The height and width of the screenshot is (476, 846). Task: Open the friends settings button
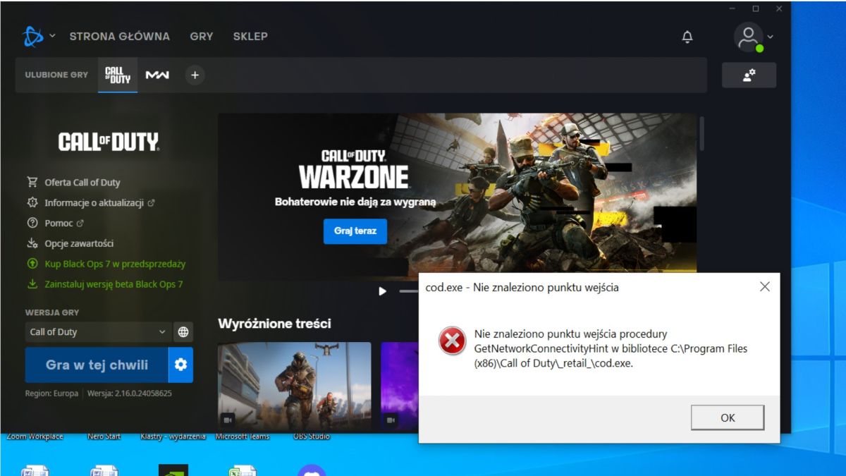(749, 75)
